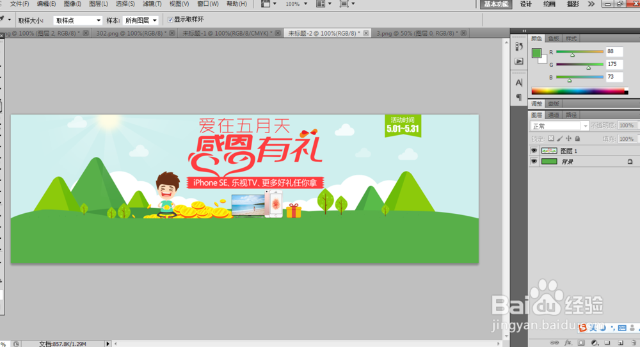
Task: Select the 图层 1 layer thumbnail
Action: point(549,150)
